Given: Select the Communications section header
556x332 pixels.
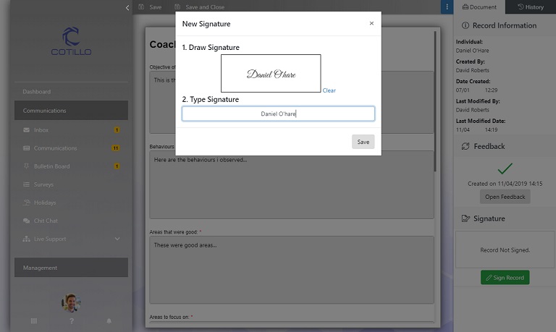Looking at the screenshot, I should 71,111.
